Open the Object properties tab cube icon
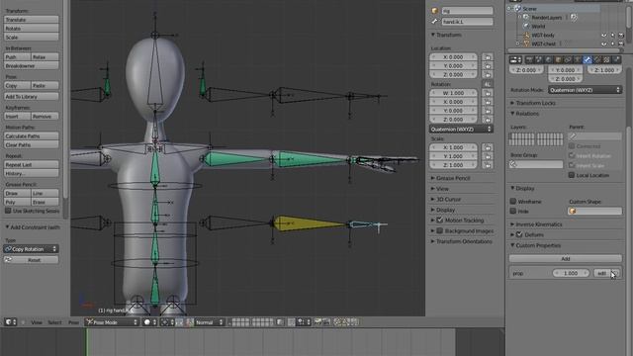This screenshot has height=356, width=633. 558,59
